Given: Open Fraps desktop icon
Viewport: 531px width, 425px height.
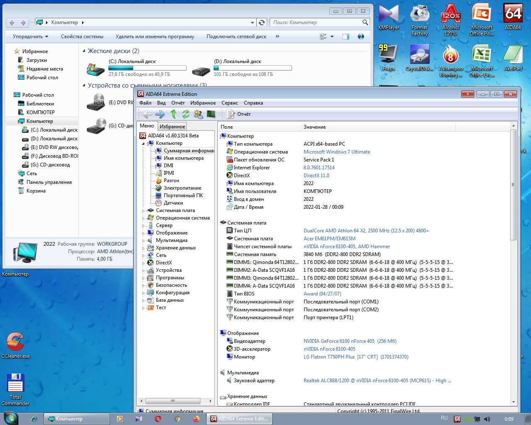Looking at the screenshot, I should [389, 58].
